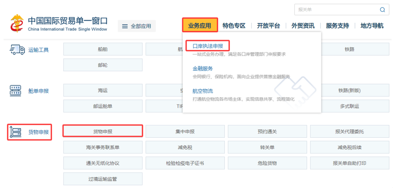This screenshot has width=393, height=188.
Task: Select 航空物流 in the dropdown
Action: [203, 91]
